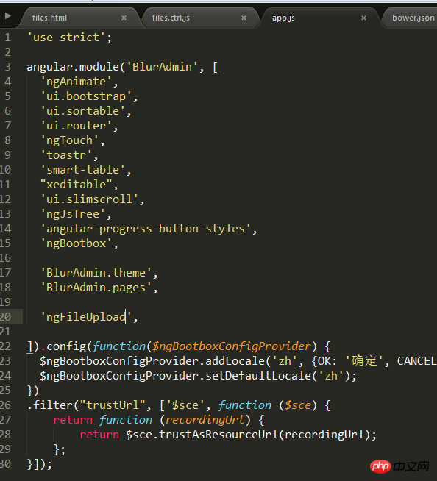Image resolution: width=437 pixels, height=481 pixels.
Task: Switch to the files.html tab
Action: (x=49, y=18)
